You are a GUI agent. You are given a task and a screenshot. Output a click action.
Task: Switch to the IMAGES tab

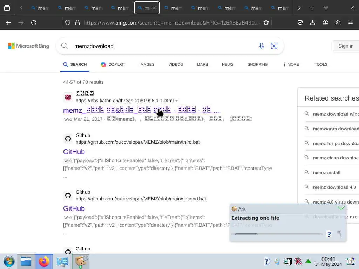(x=147, y=64)
